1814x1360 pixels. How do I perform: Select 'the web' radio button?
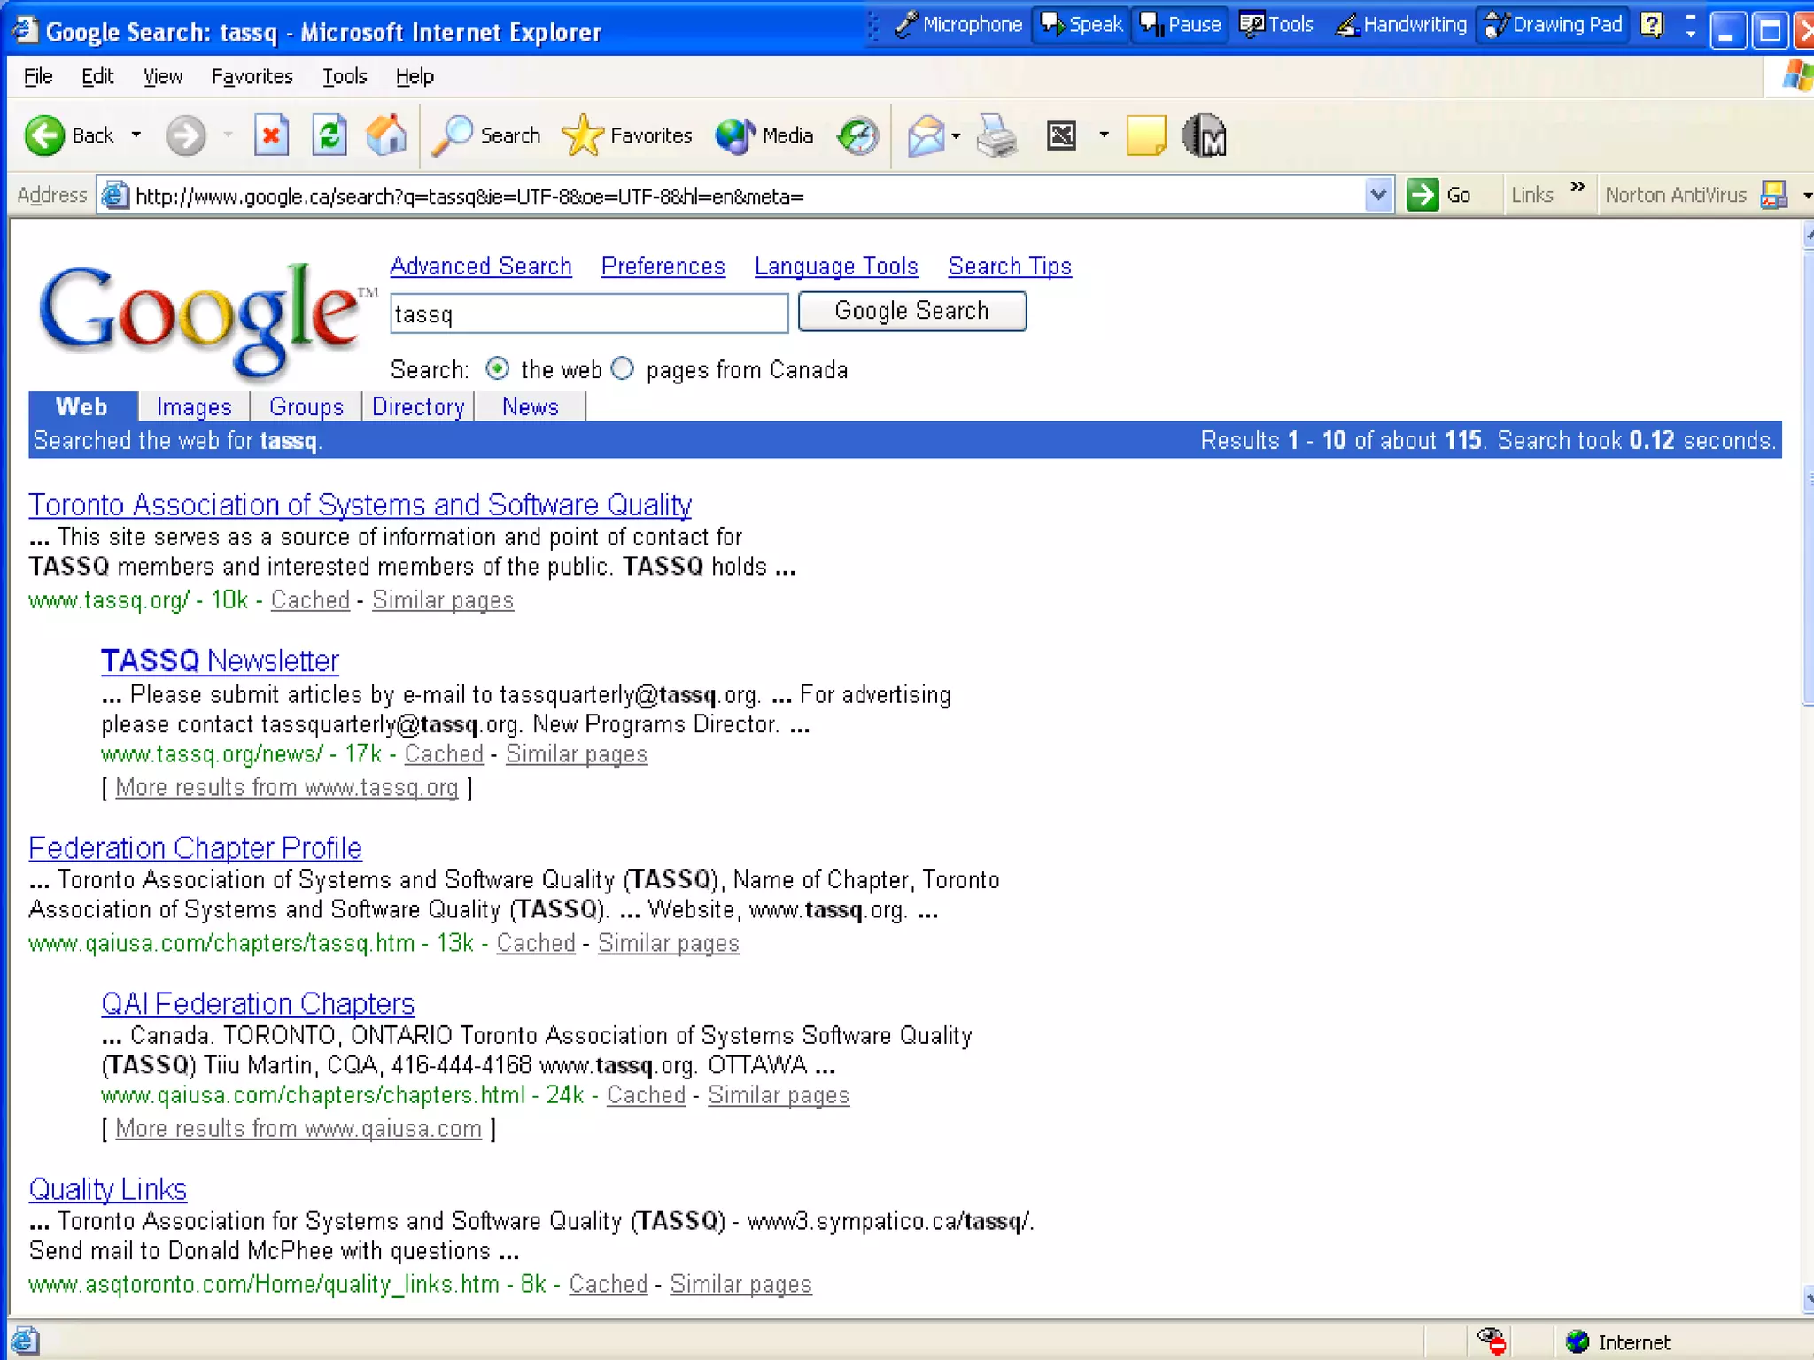click(498, 368)
